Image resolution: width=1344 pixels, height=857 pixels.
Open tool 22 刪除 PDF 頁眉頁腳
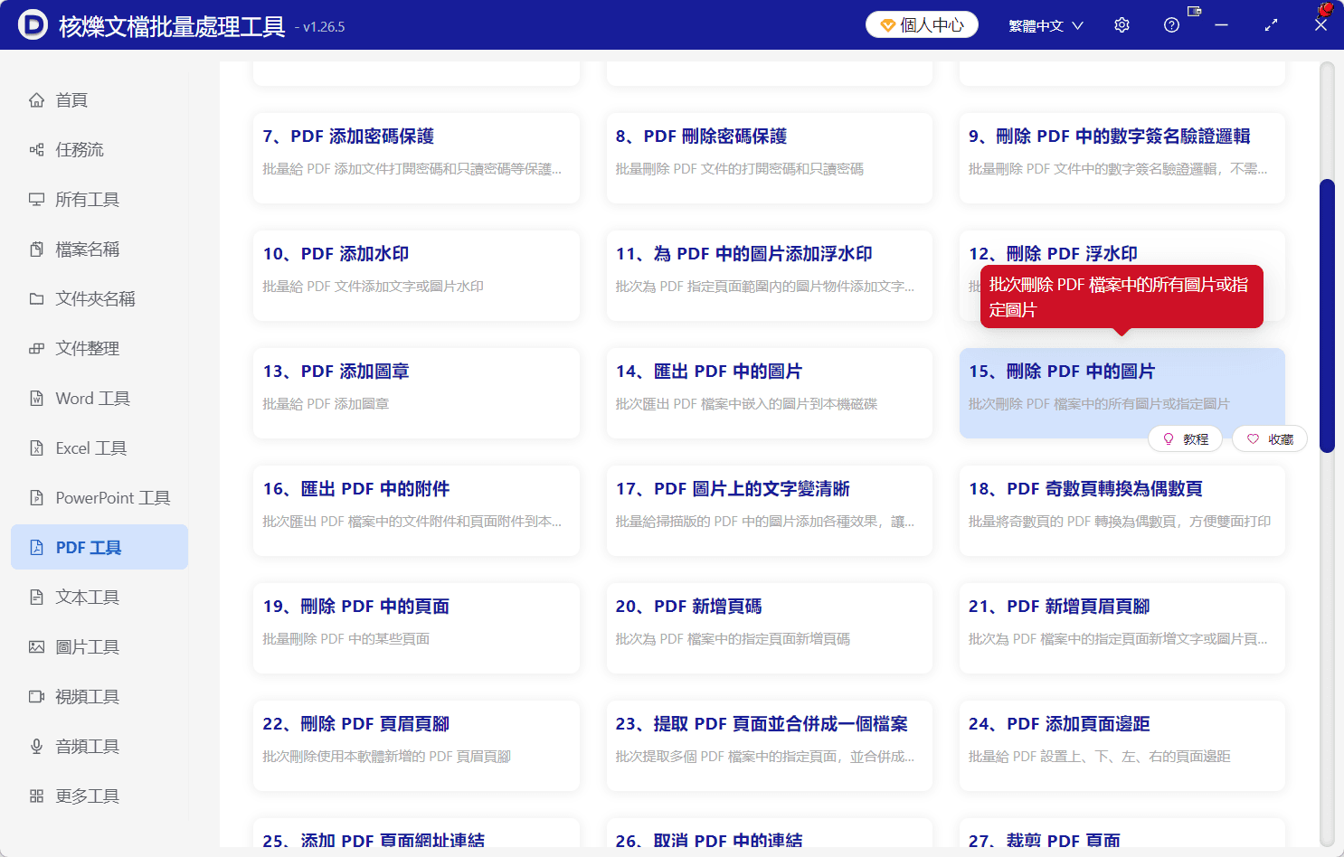[416, 746]
